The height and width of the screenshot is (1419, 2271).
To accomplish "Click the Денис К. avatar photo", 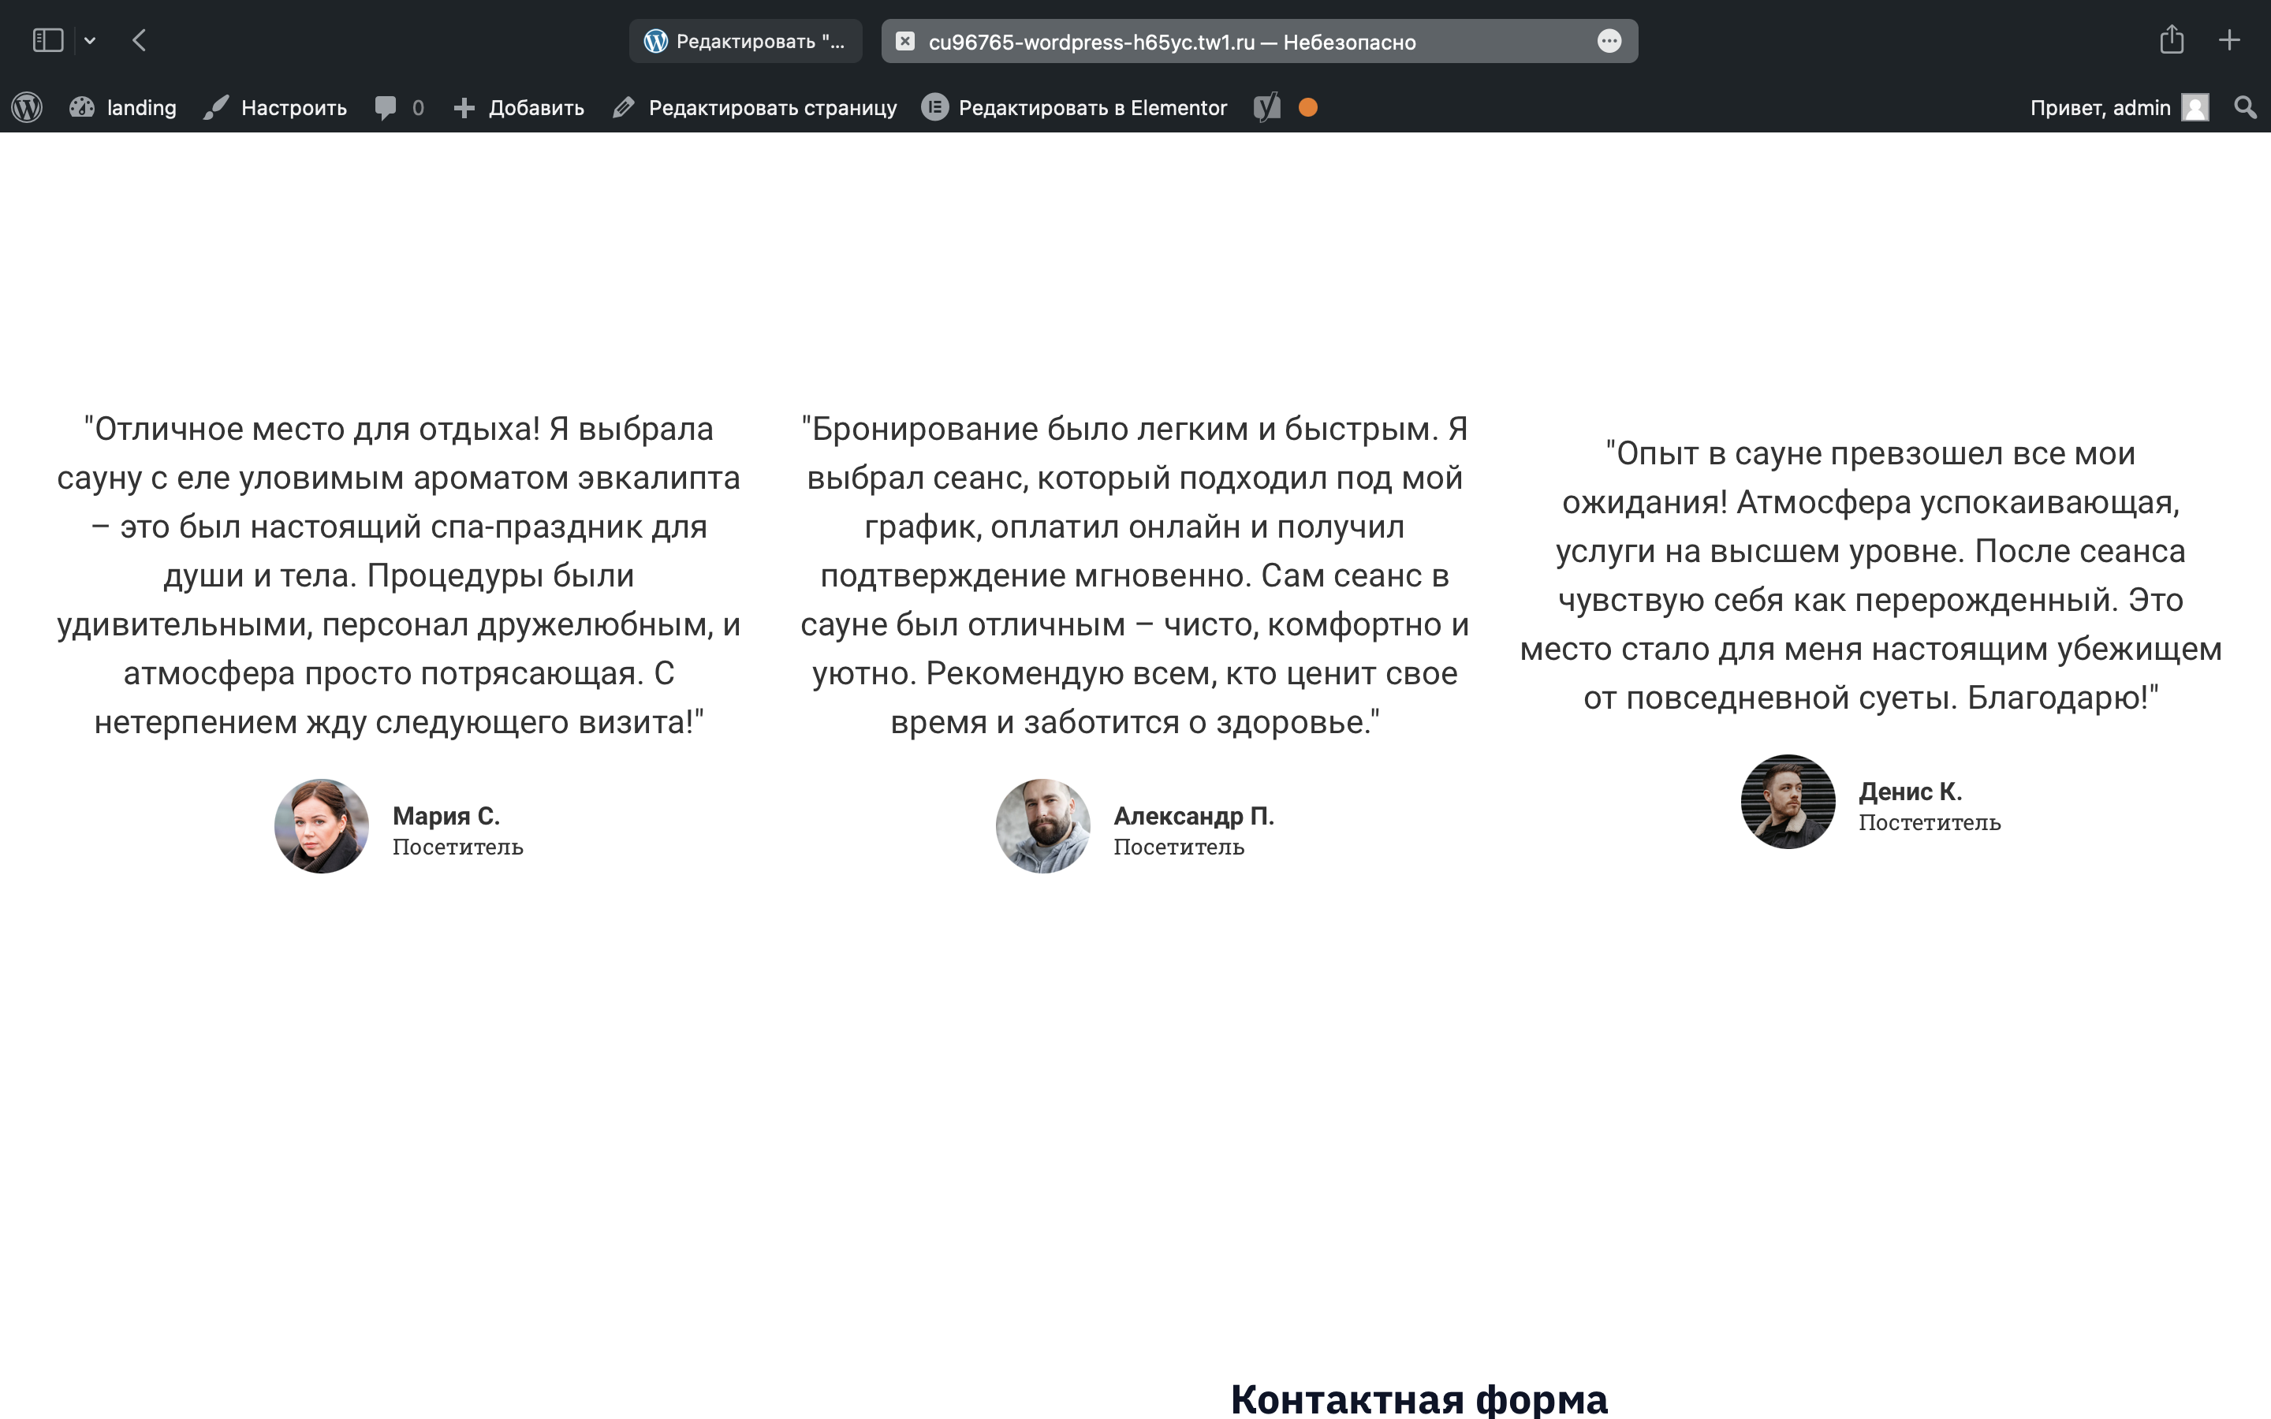I will click(1788, 802).
